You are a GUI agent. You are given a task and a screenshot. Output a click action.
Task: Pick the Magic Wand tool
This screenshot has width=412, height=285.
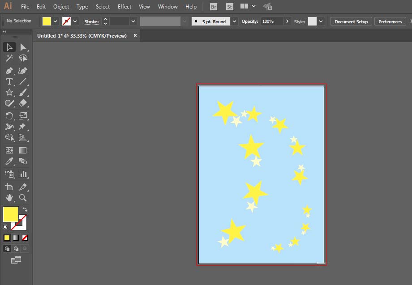click(x=9, y=58)
